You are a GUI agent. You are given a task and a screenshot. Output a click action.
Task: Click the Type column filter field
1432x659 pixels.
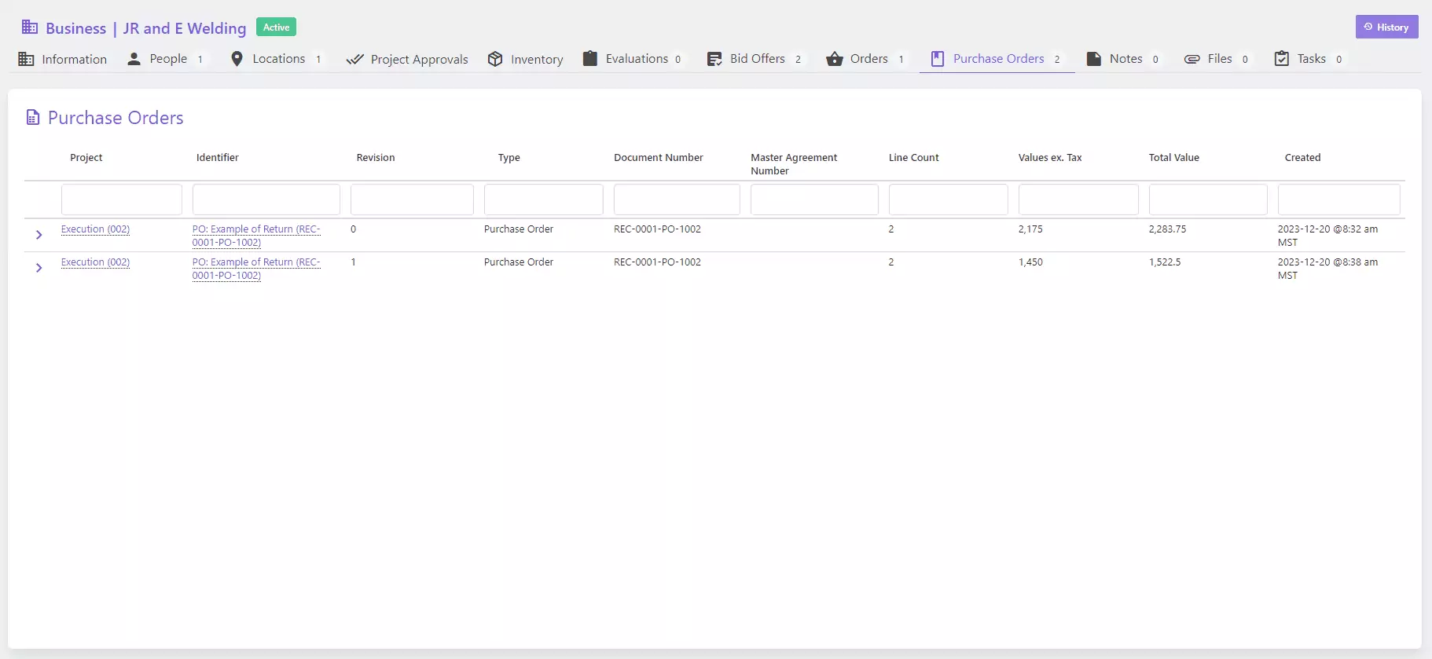pyautogui.click(x=544, y=200)
